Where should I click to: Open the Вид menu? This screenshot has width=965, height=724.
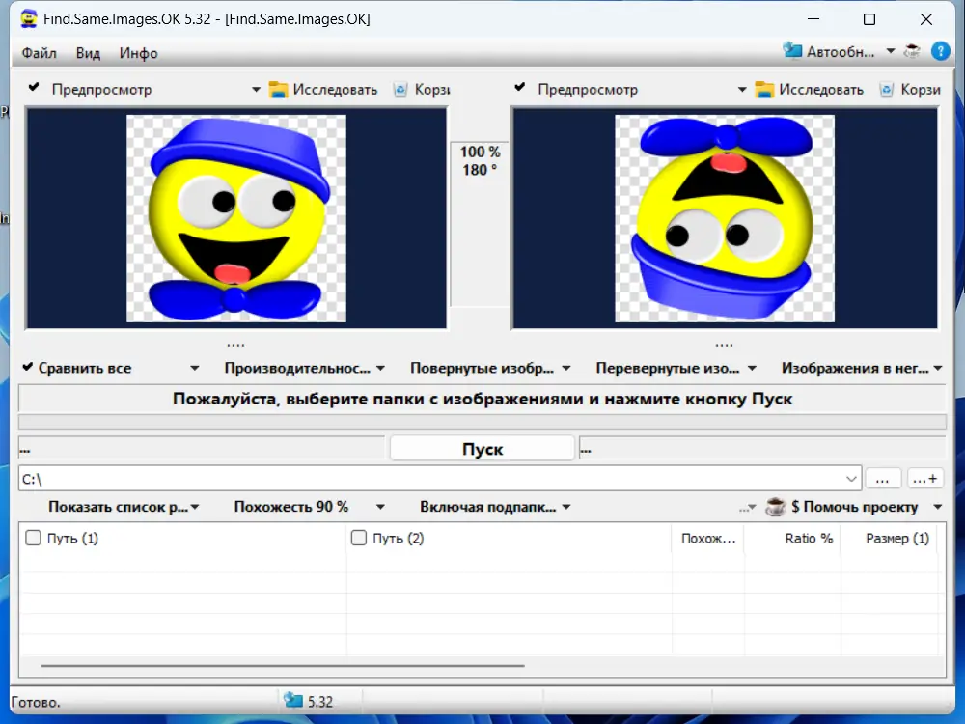pyautogui.click(x=88, y=53)
